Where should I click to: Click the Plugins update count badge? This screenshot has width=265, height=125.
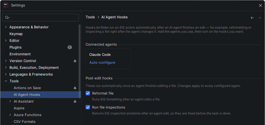pyautogui.click(x=70, y=47)
